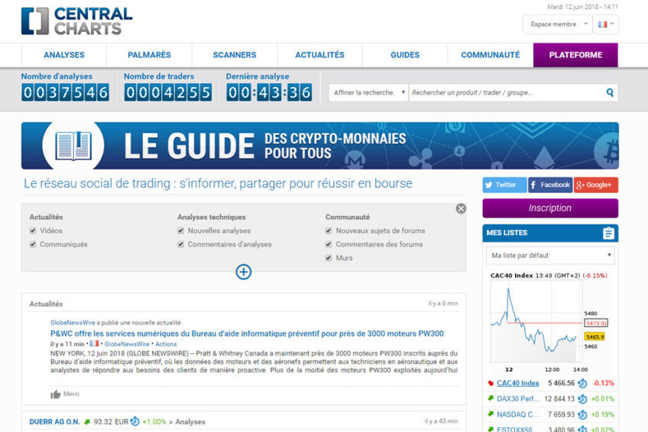
Task: Click the Analyses breadcrumb for DUERR
Action: pyautogui.click(x=190, y=421)
